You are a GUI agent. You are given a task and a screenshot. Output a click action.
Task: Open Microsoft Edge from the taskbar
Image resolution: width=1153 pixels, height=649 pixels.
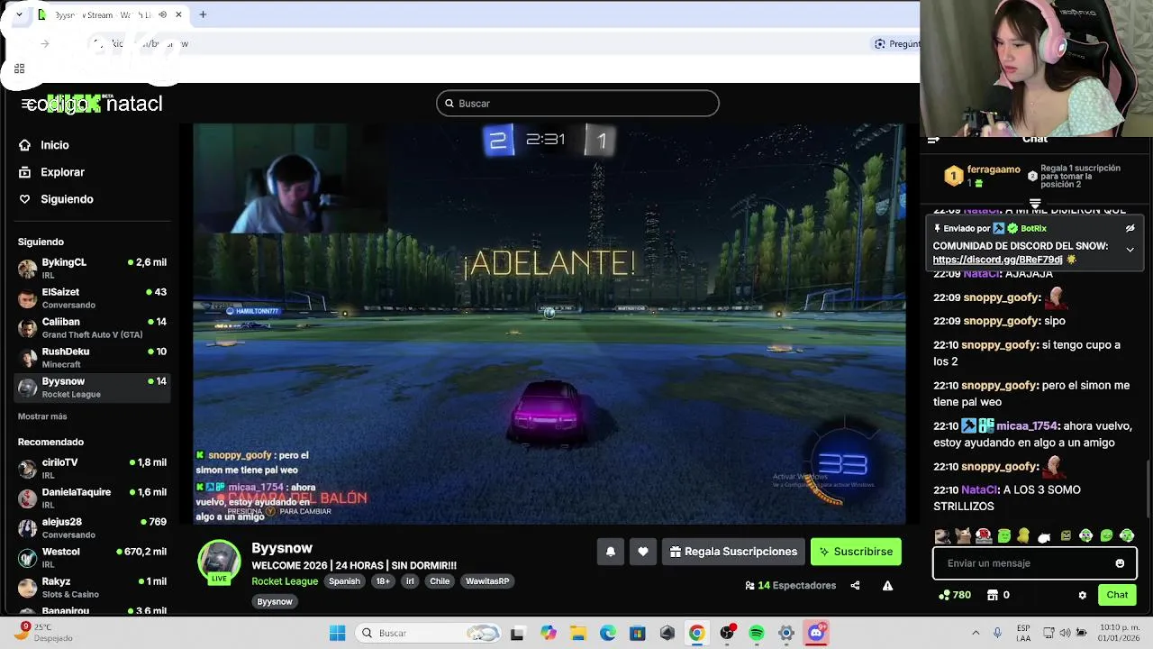608,633
